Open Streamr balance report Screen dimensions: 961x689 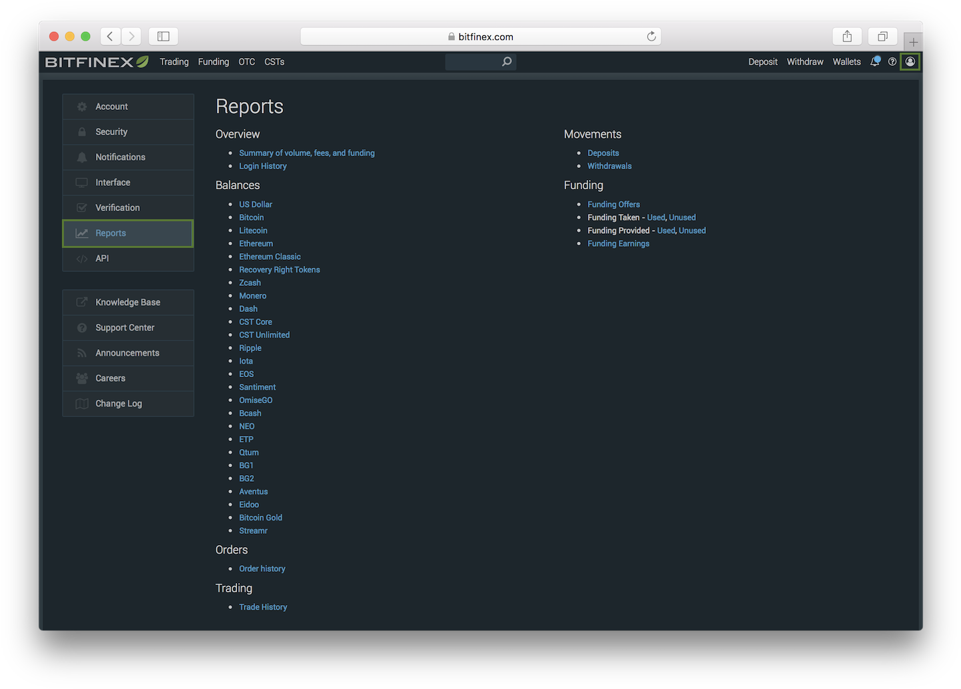pos(253,531)
